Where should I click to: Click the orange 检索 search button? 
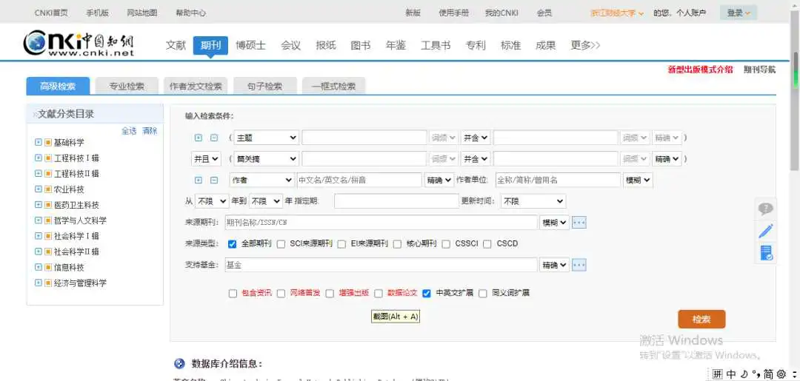[x=701, y=320]
